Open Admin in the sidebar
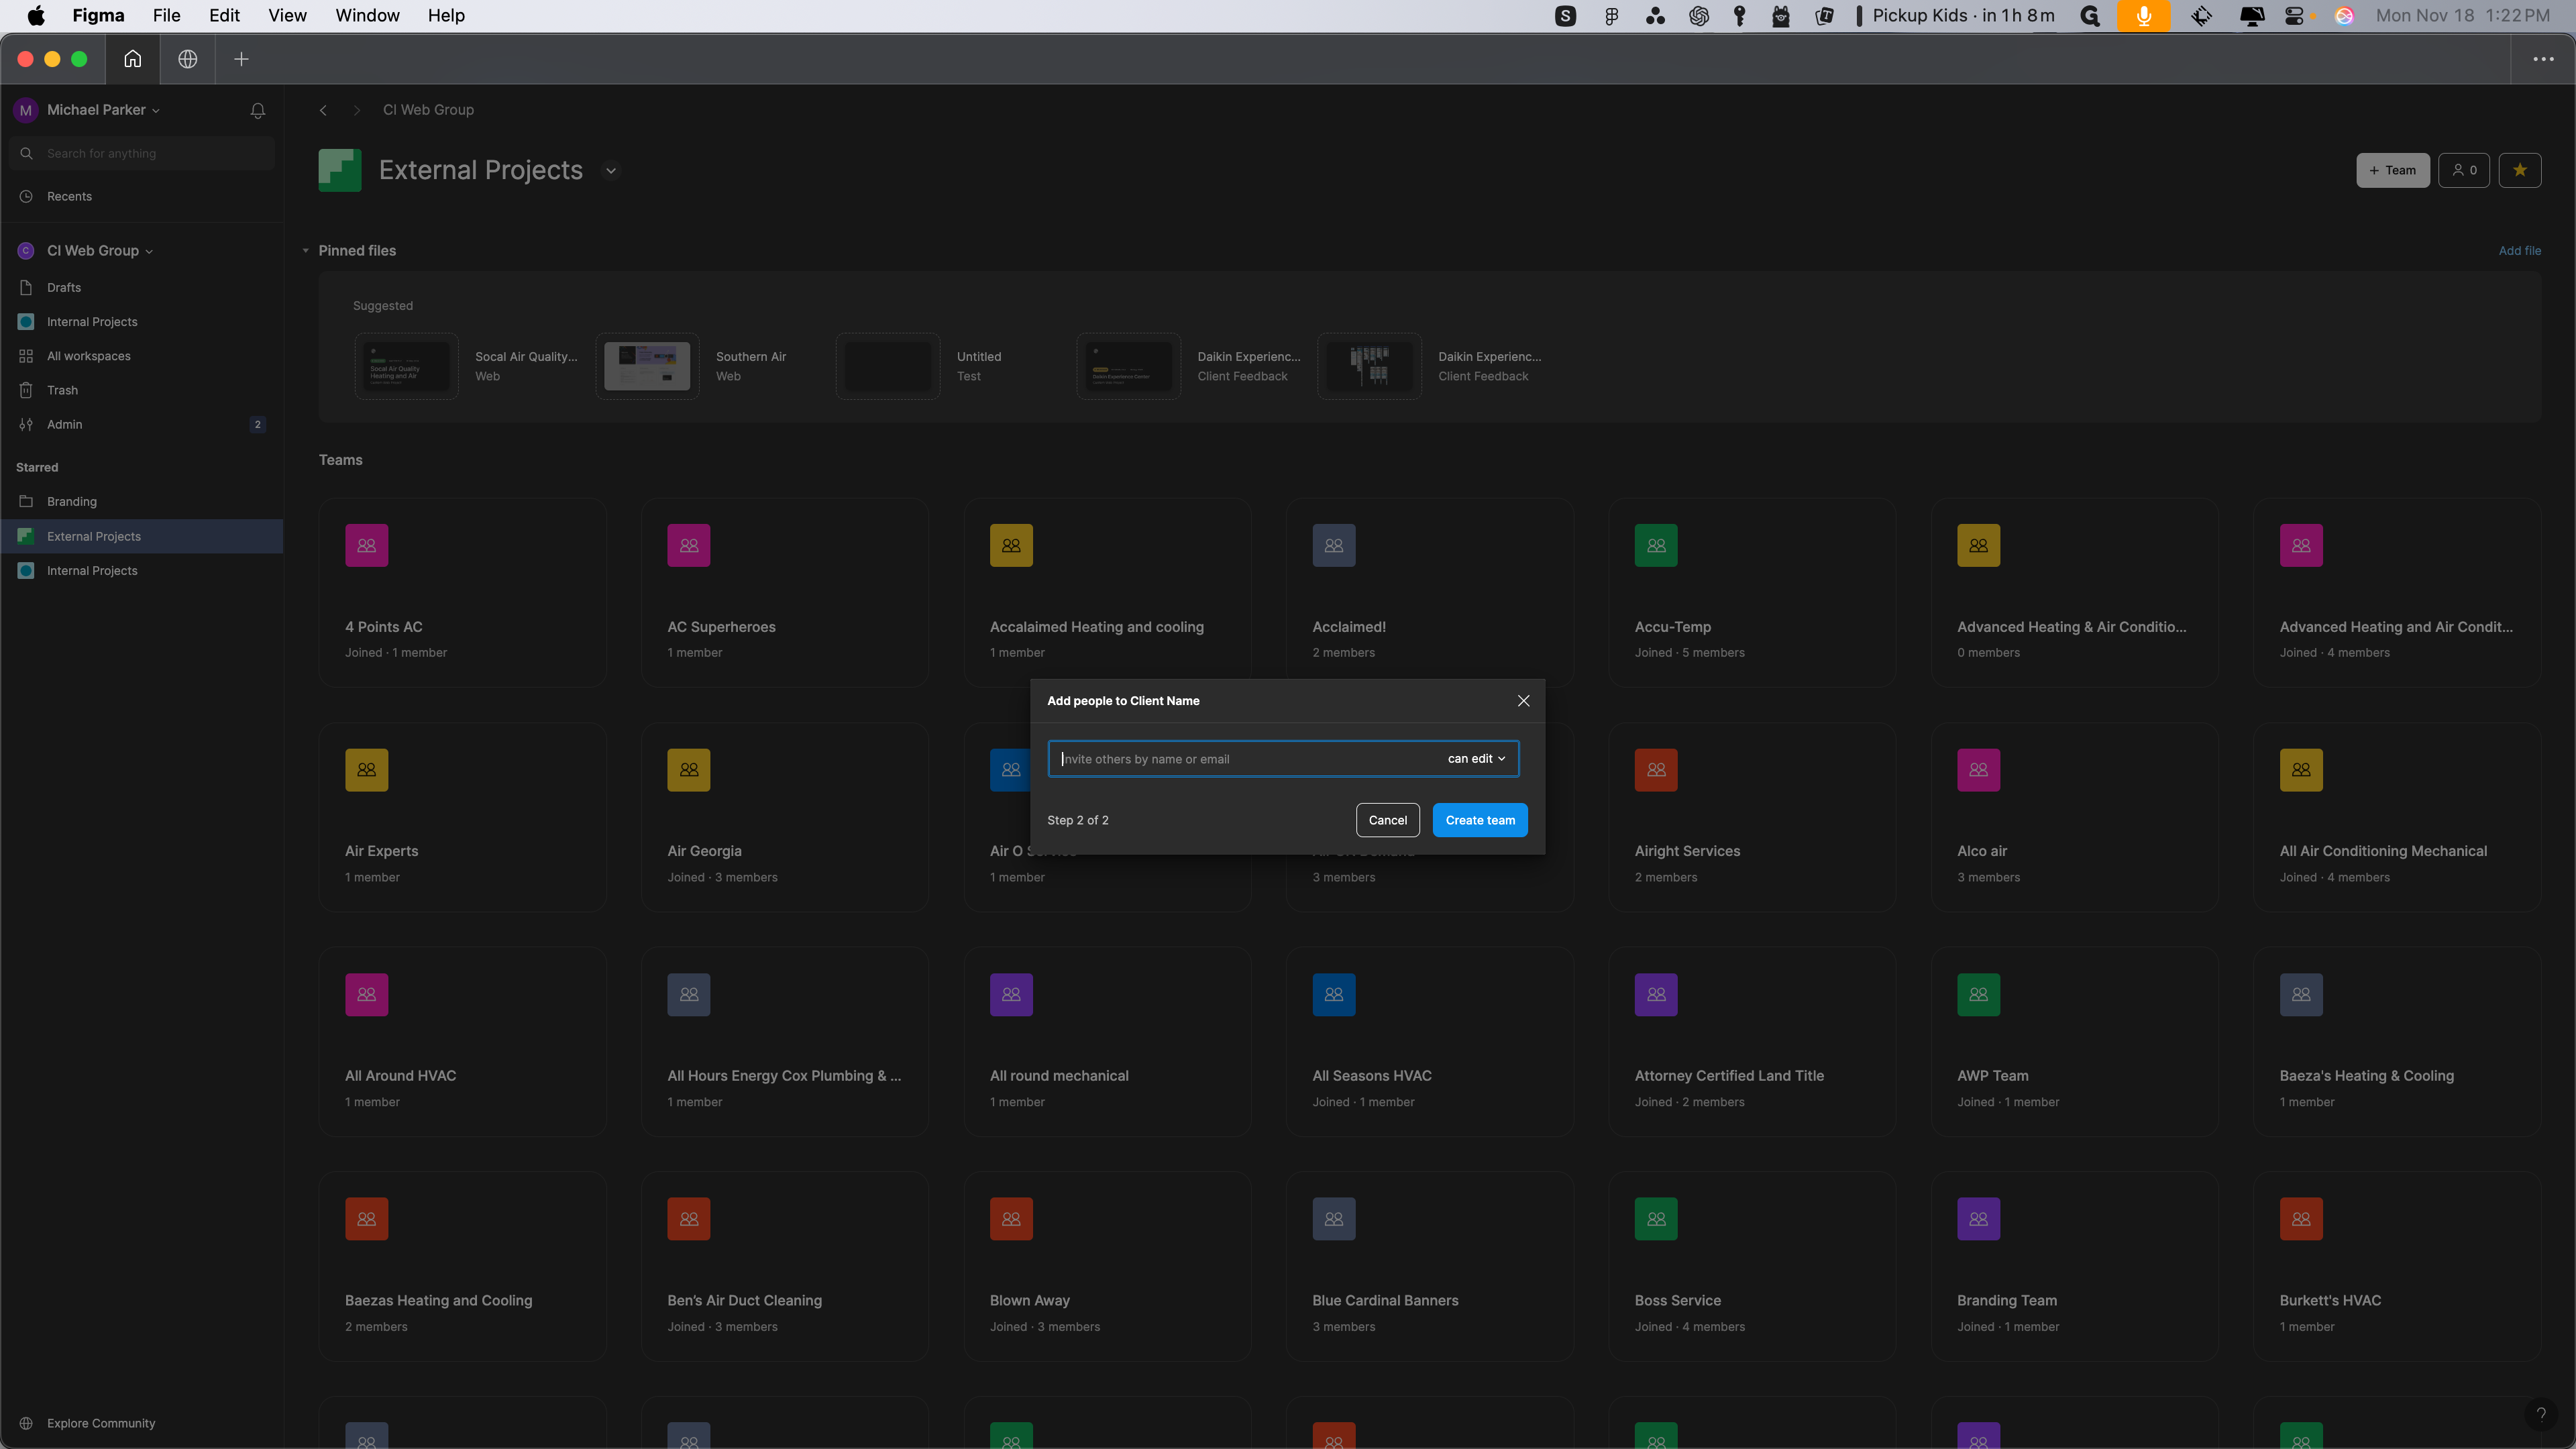The width and height of the screenshot is (2576, 1449). pyautogui.click(x=142, y=424)
